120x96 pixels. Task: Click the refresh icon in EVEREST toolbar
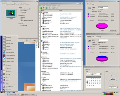(x=46, y=8)
